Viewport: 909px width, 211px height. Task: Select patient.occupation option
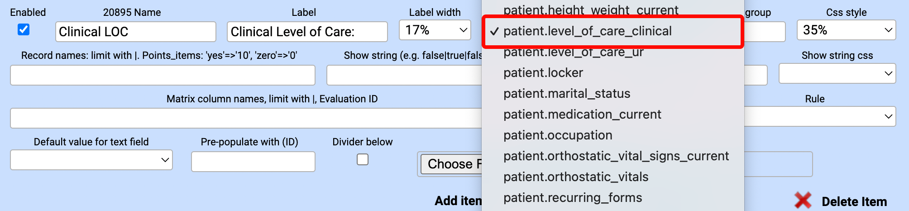(558, 135)
